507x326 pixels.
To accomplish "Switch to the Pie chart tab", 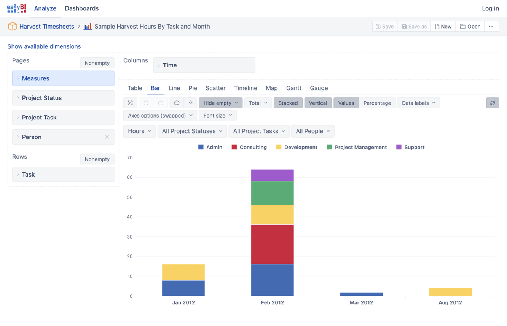I will 193,88.
